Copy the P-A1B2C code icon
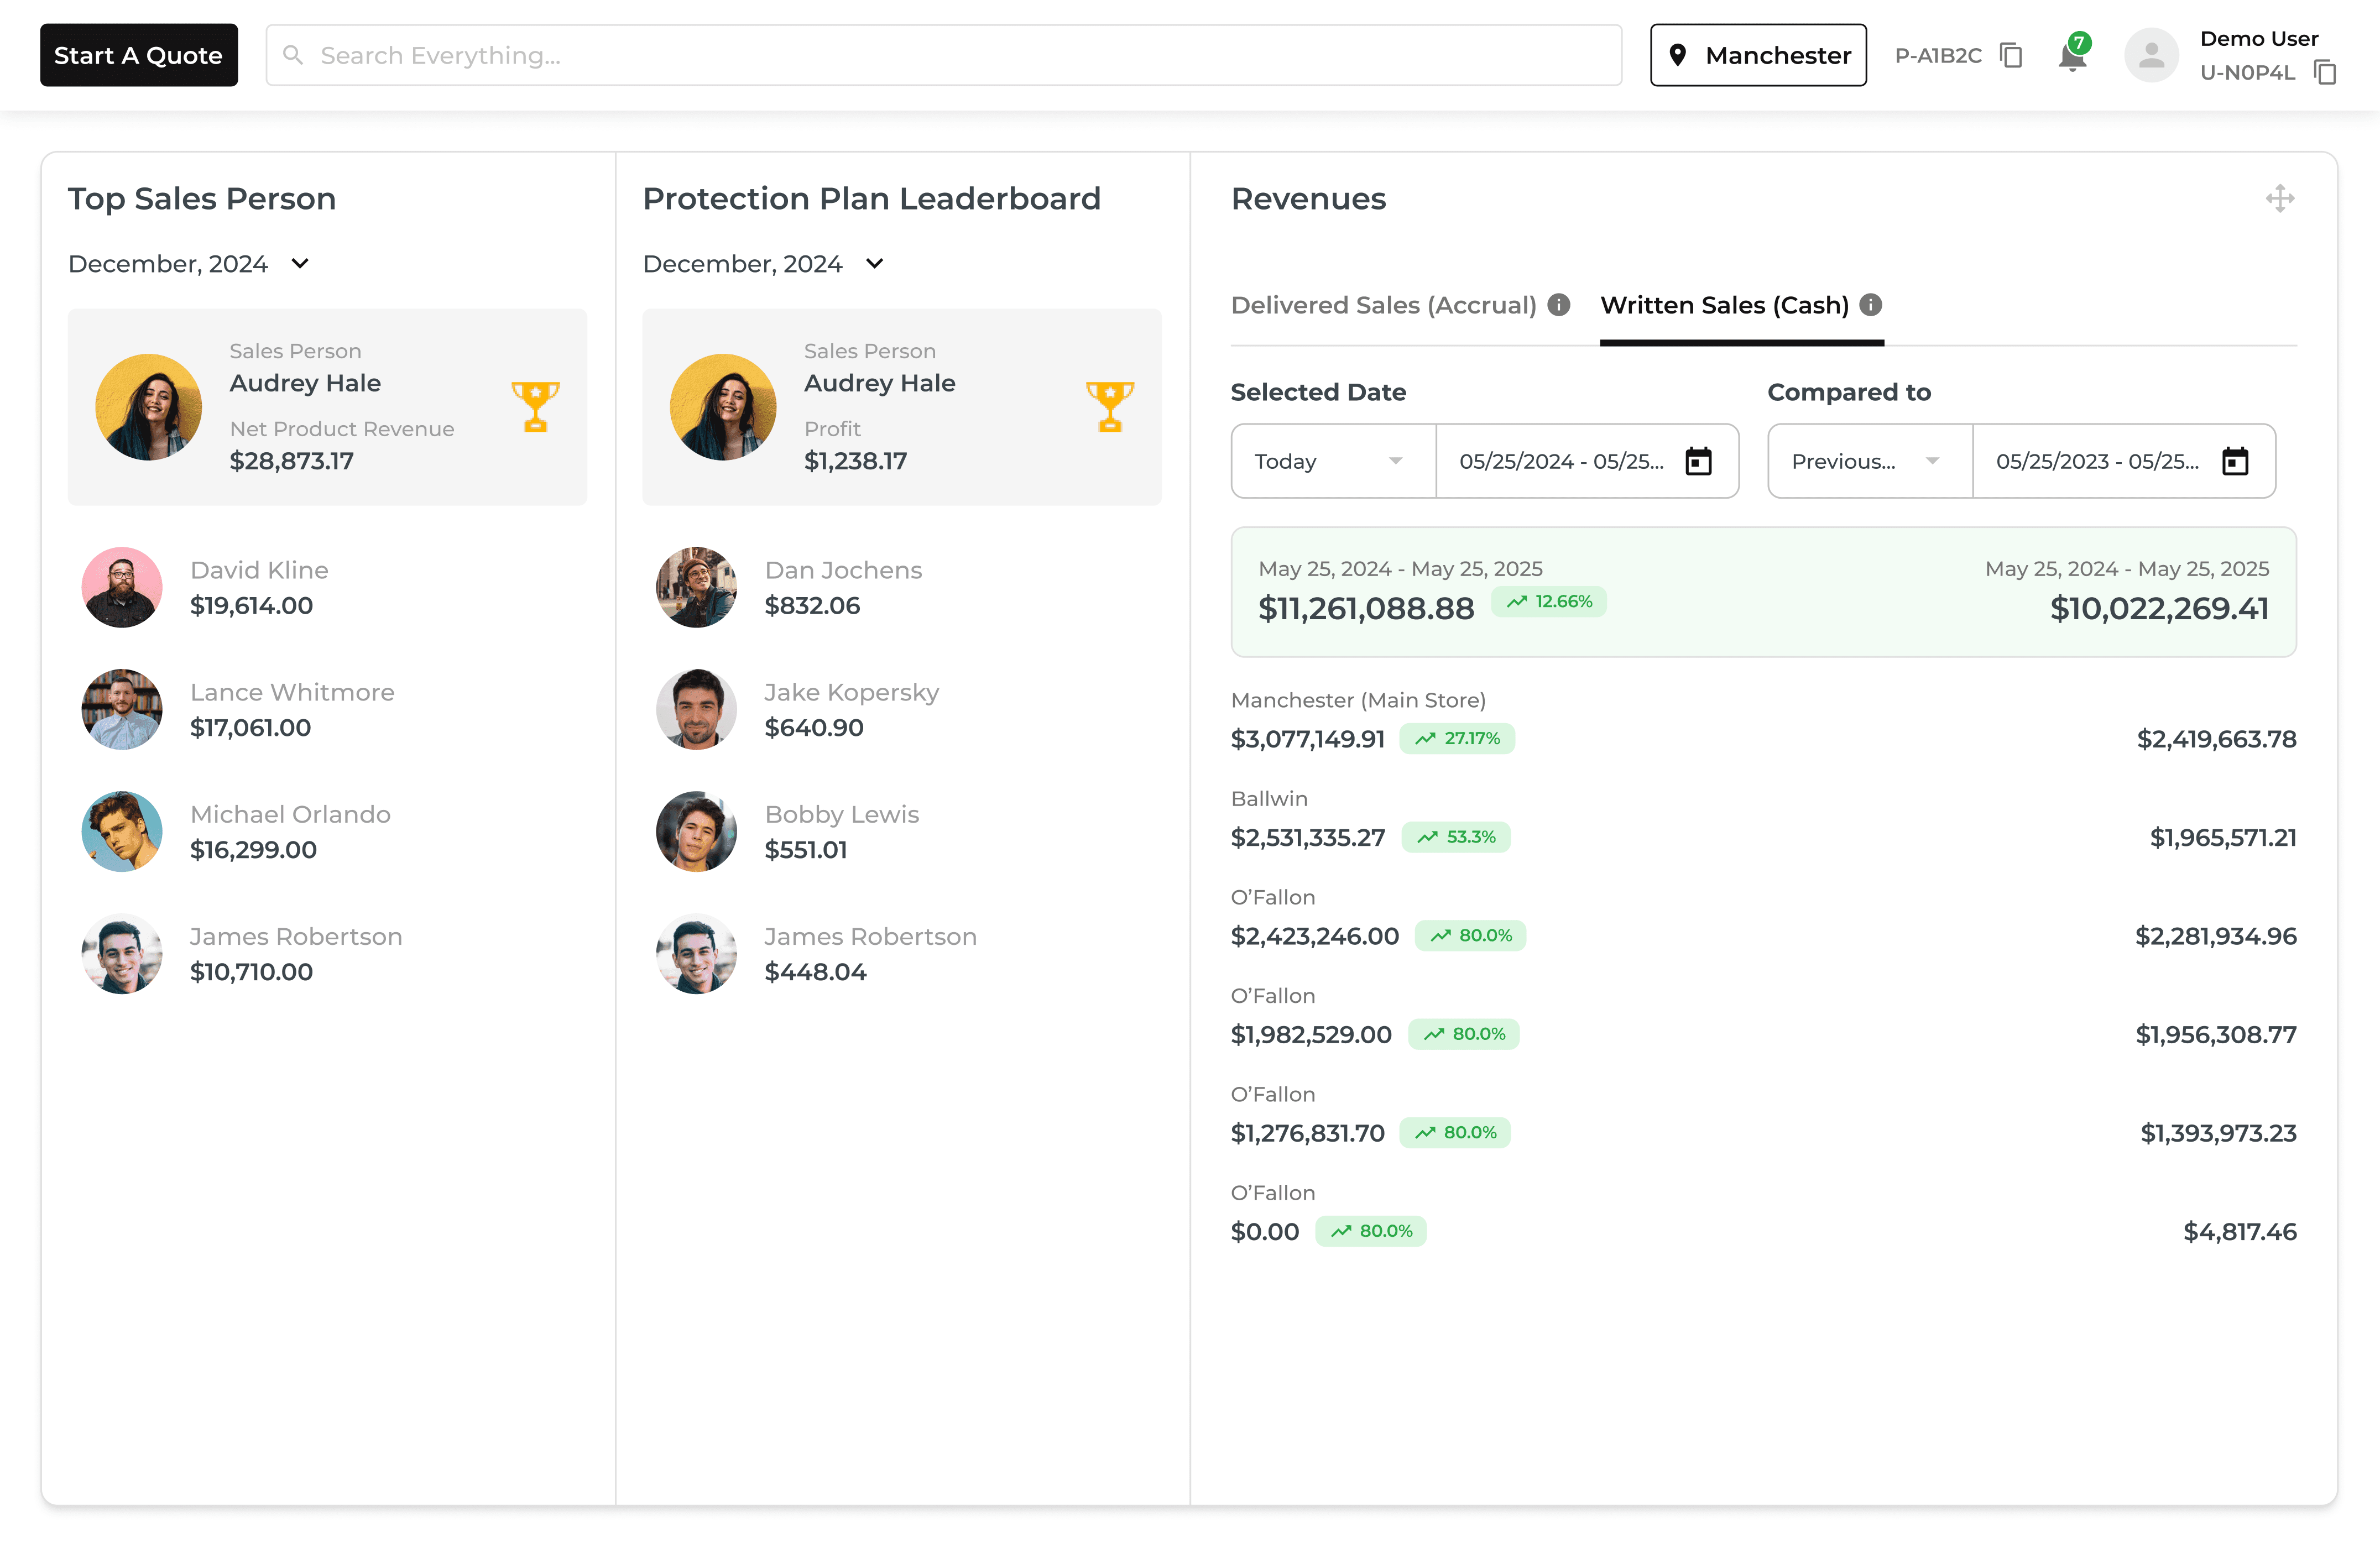Screen dimensions: 2380x1548 [2011, 55]
